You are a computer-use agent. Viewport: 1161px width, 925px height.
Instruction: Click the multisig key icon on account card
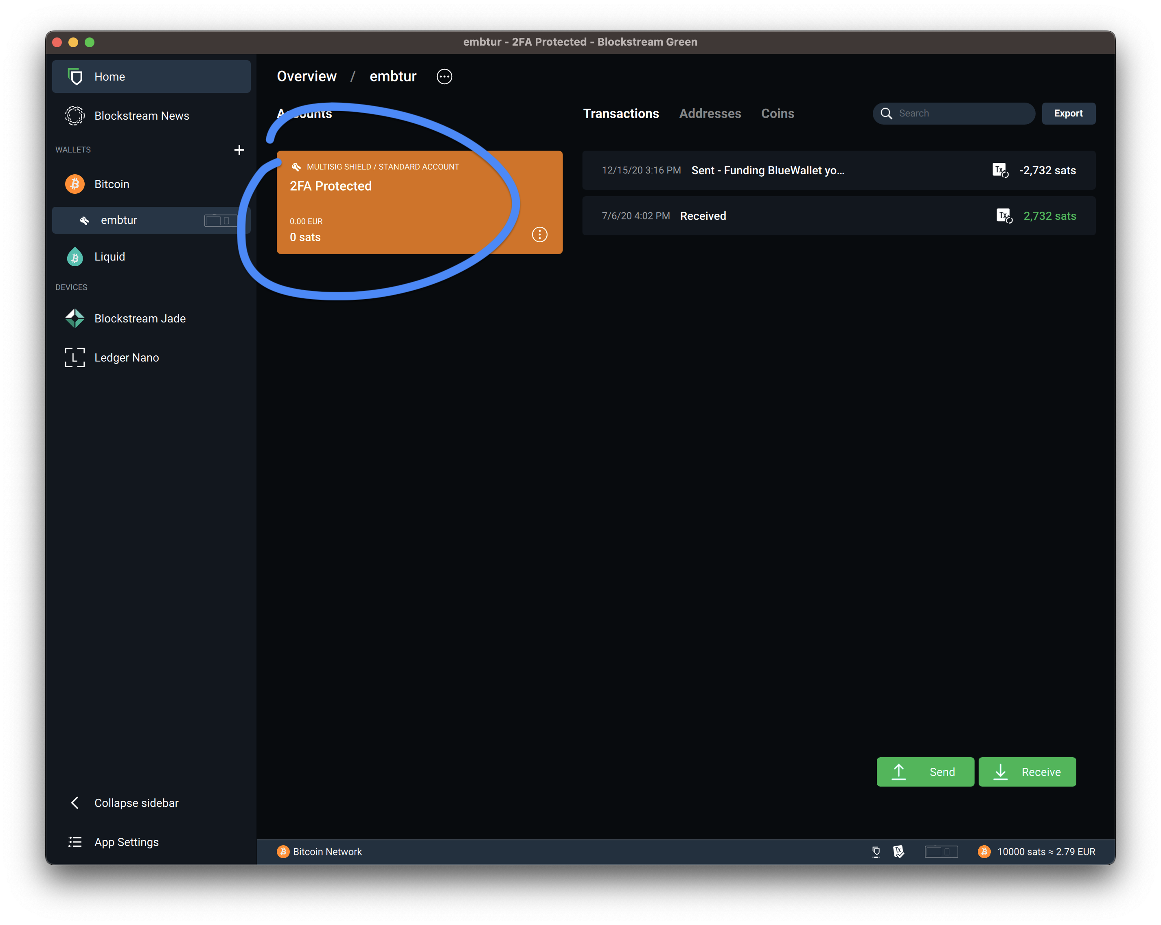coord(296,167)
